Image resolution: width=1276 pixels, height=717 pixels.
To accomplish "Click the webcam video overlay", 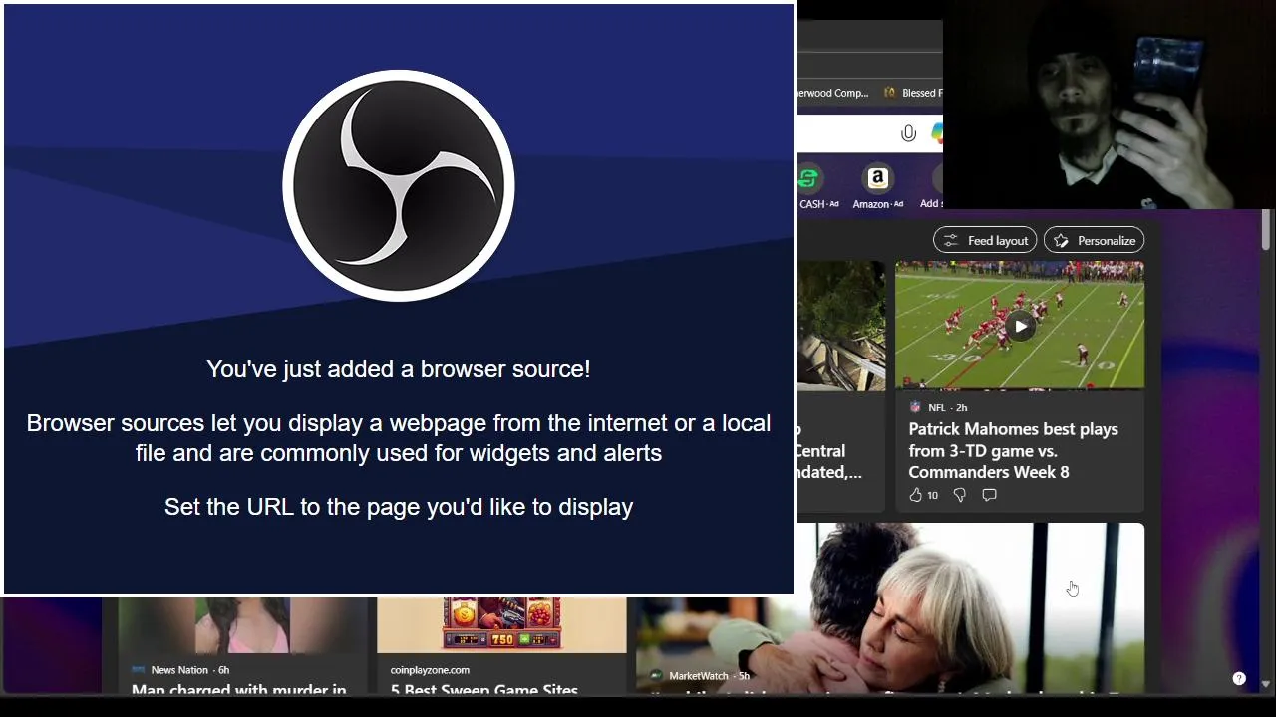I will [1109, 105].
